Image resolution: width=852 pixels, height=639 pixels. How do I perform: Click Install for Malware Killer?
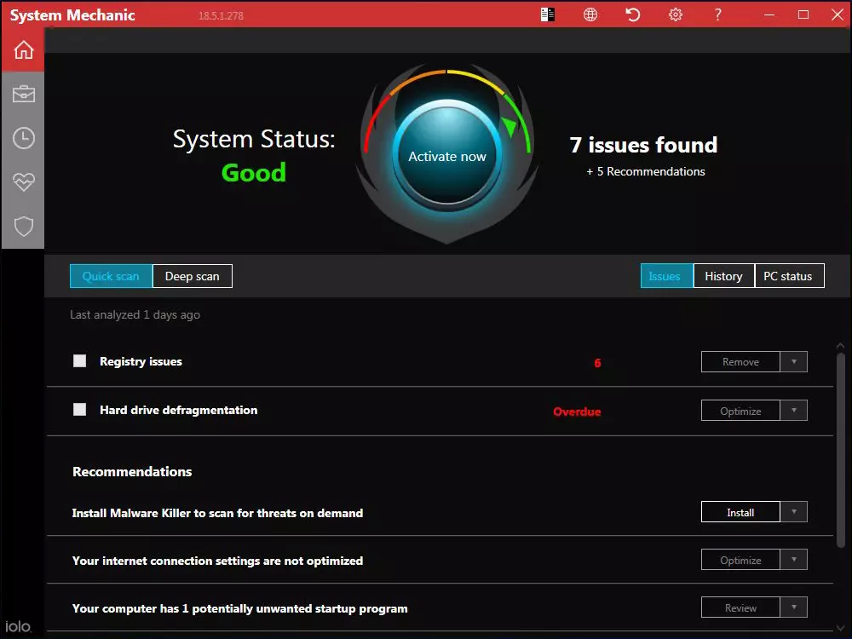pyautogui.click(x=740, y=512)
